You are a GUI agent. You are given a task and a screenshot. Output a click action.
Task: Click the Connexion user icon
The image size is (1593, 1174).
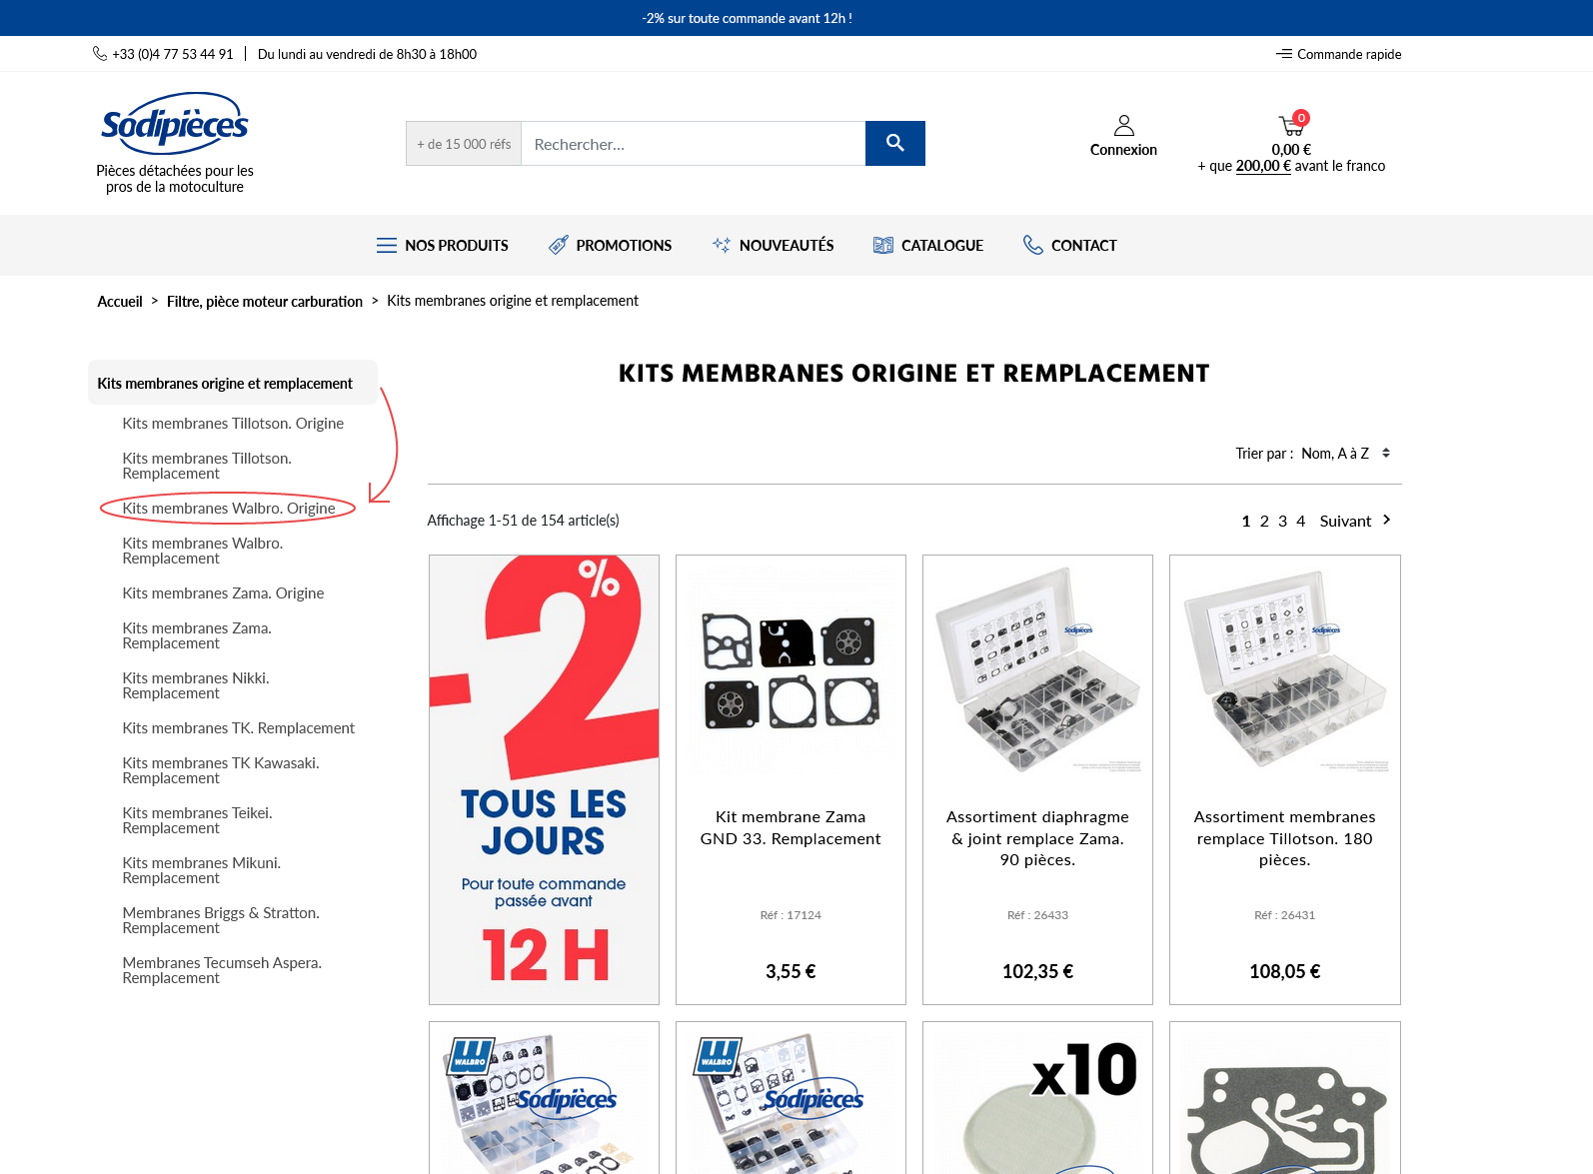click(x=1123, y=125)
